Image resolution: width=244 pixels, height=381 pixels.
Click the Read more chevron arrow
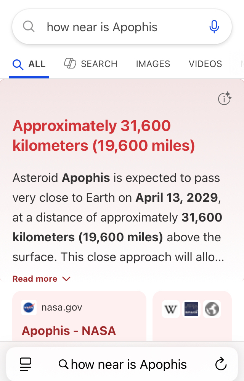tap(66, 279)
